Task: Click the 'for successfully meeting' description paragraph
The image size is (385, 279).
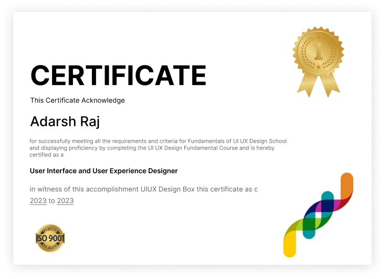Action: click(x=158, y=148)
